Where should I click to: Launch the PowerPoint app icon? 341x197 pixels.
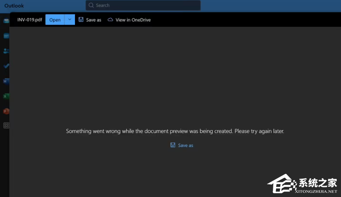[6, 111]
